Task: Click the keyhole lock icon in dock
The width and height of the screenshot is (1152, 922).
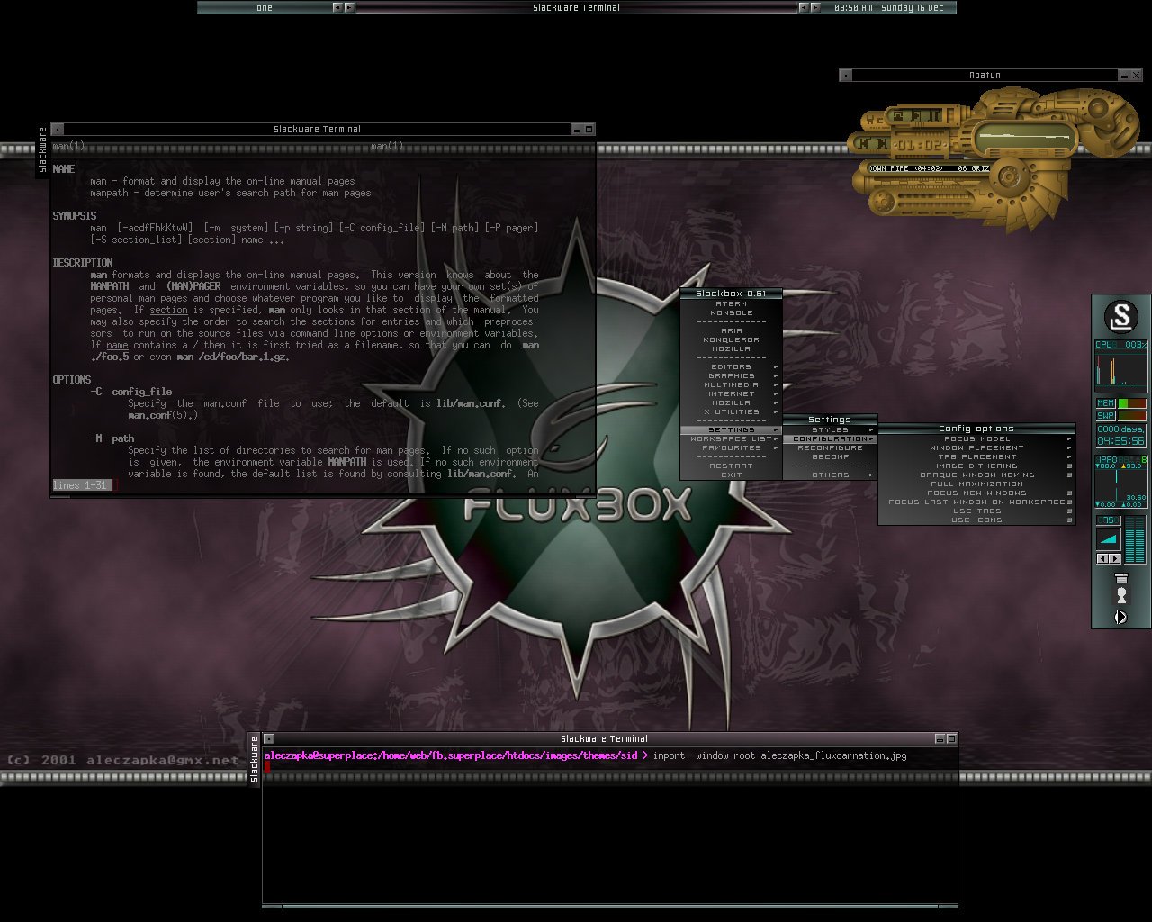Action: click(x=1121, y=595)
